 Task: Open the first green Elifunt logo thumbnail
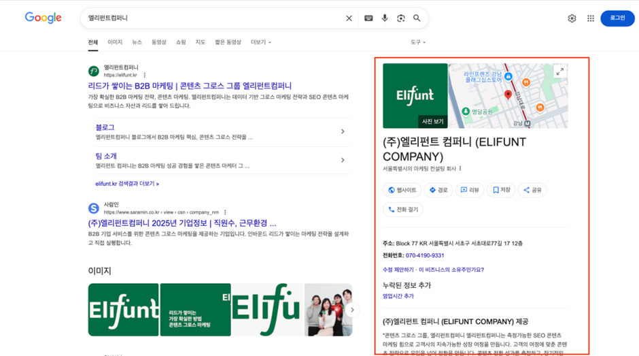123,310
